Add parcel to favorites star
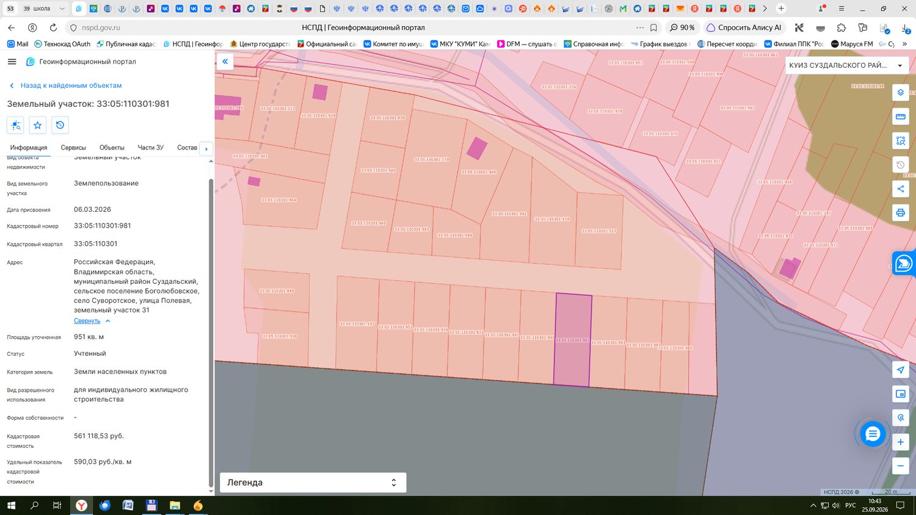The height and width of the screenshot is (515, 916). [x=38, y=125]
